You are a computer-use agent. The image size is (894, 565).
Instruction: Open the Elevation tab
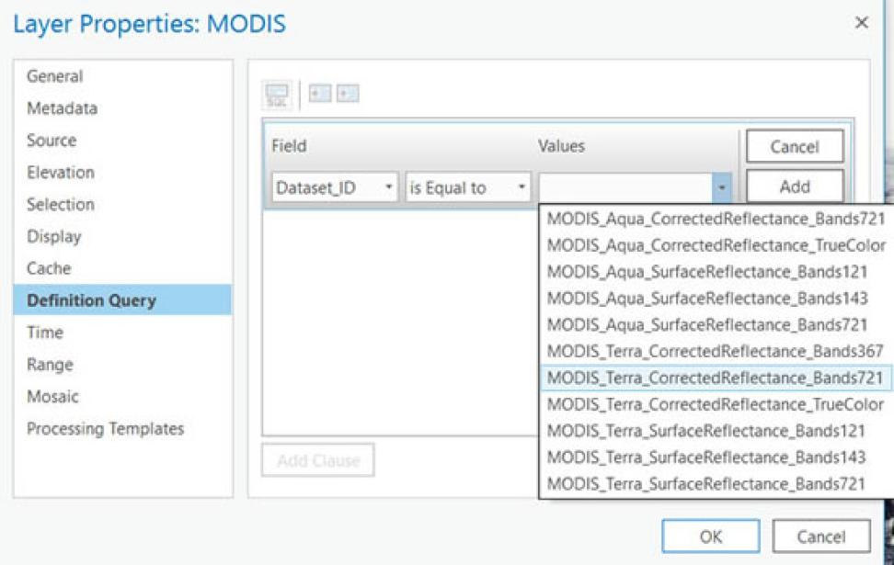tap(122, 172)
